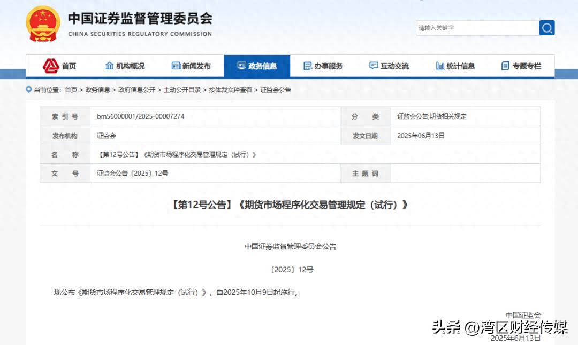578x345 pixels.
Task: Click the document icon beside 专题专栏
Action: coord(504,66)
